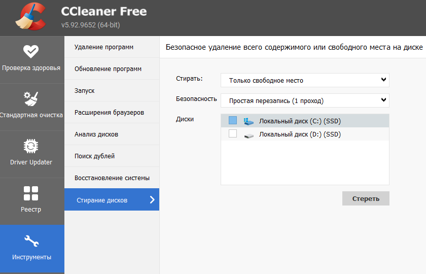Click the Стереть button
The width and height of the screenshot is (426, 274).
click(366, 198)
